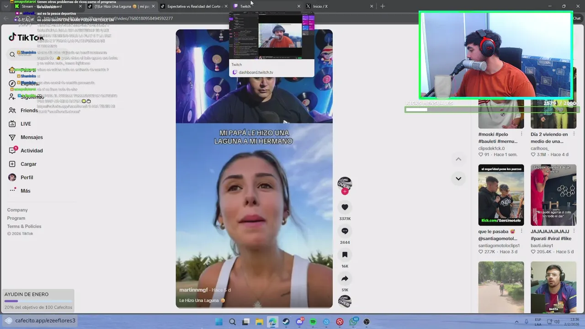Click the browser address bar URL
The width and height of the screenshot is (585, 329).
(x=108, y=19)
